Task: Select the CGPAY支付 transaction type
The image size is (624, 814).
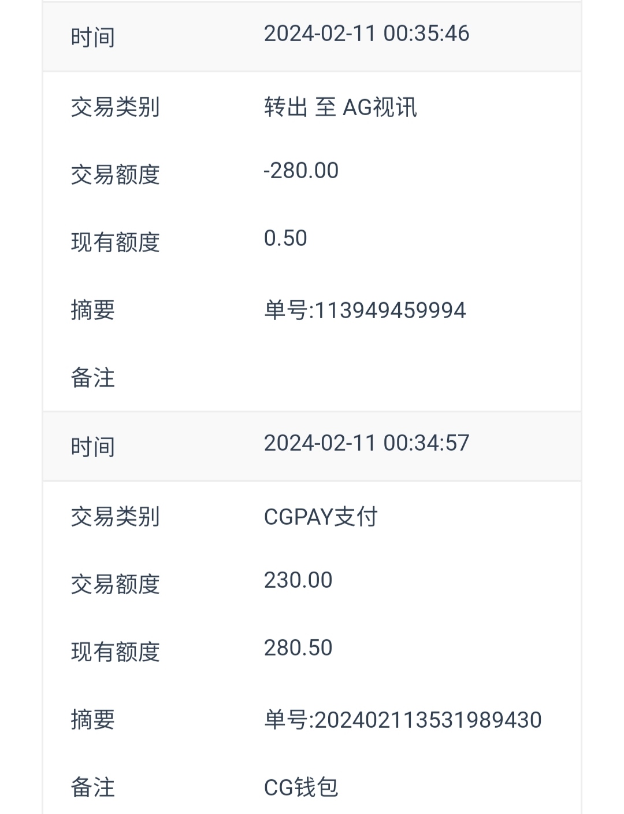Action: (x=321, y=517)
